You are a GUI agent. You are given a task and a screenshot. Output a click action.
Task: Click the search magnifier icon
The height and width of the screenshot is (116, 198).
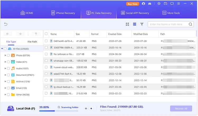(191, 24)
